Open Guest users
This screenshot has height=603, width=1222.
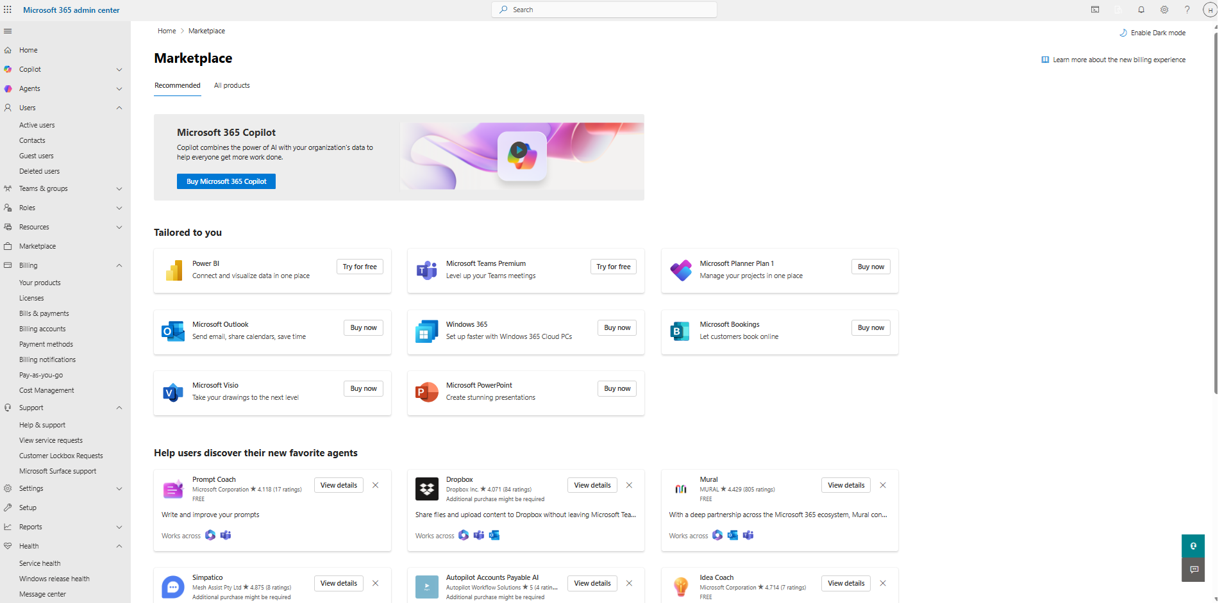37,156
